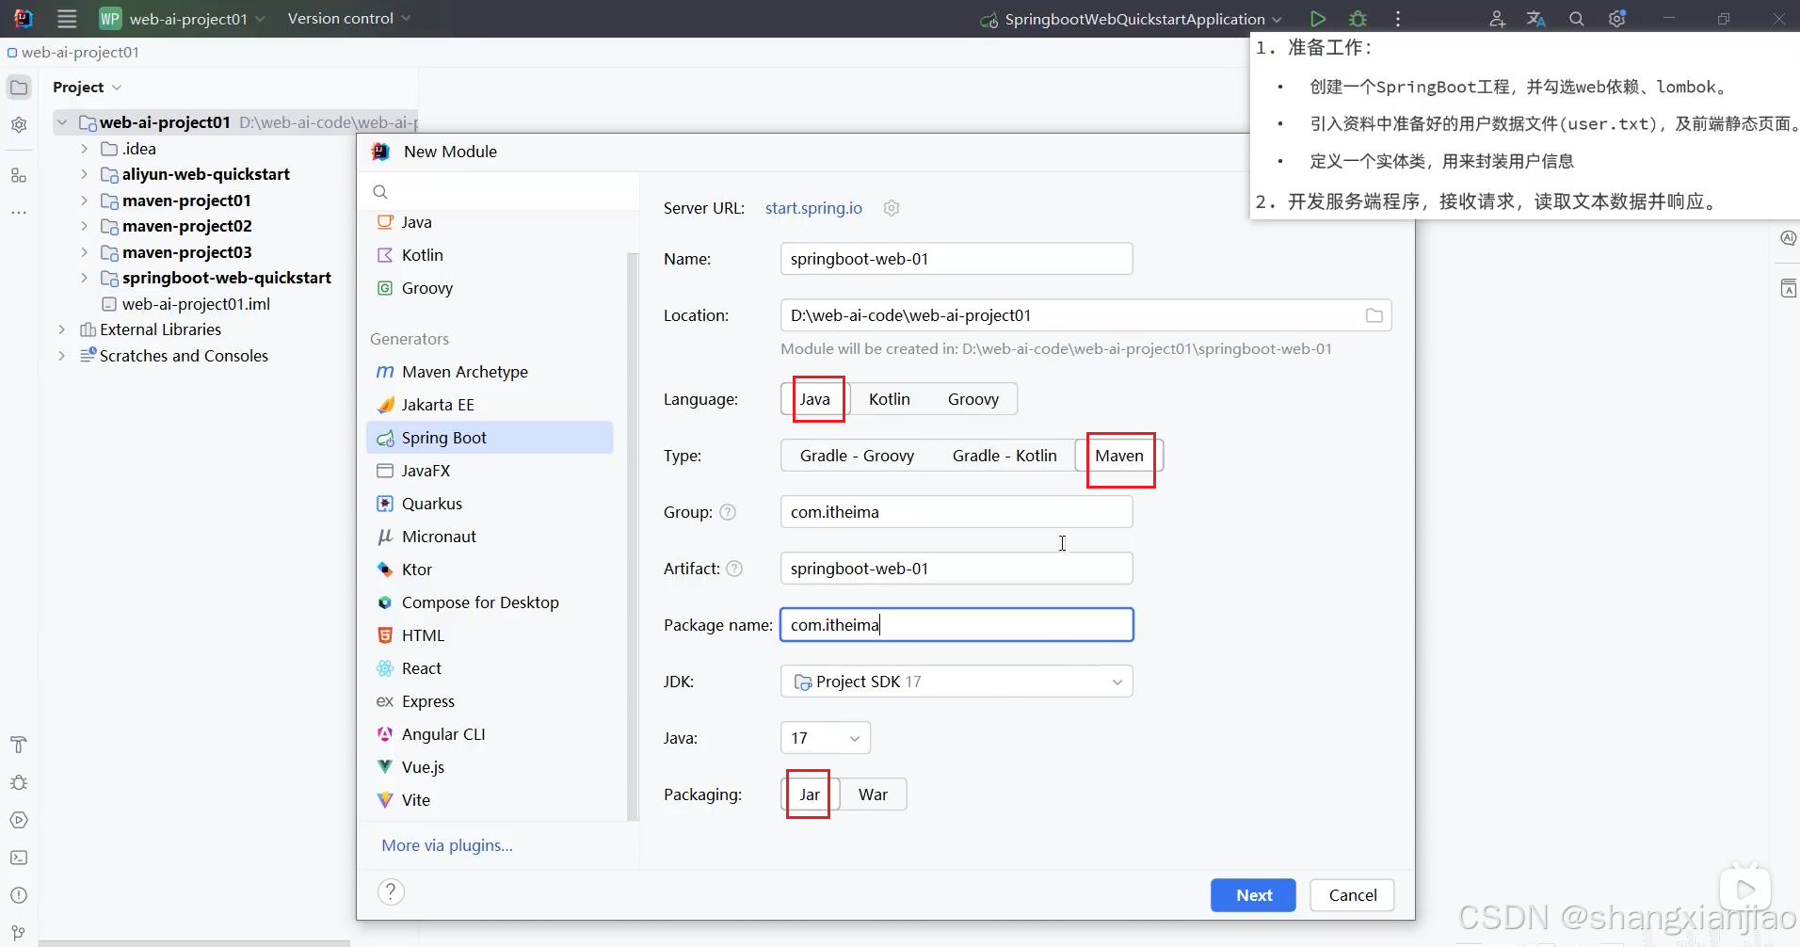
Task: Open the Project view options dropdown
Action: tap(87, 88)
